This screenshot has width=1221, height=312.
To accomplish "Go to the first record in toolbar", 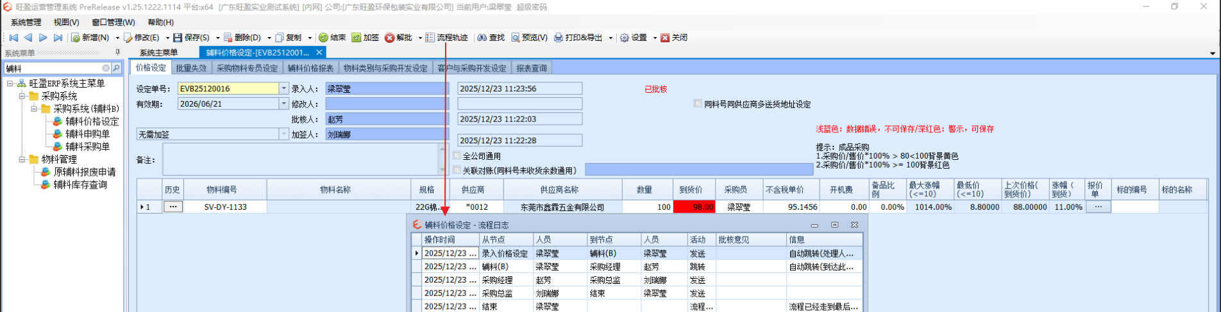I will point(13,38).
